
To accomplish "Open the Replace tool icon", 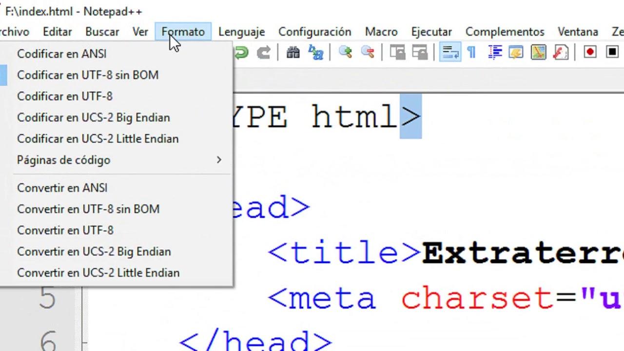I will [316, 52].
